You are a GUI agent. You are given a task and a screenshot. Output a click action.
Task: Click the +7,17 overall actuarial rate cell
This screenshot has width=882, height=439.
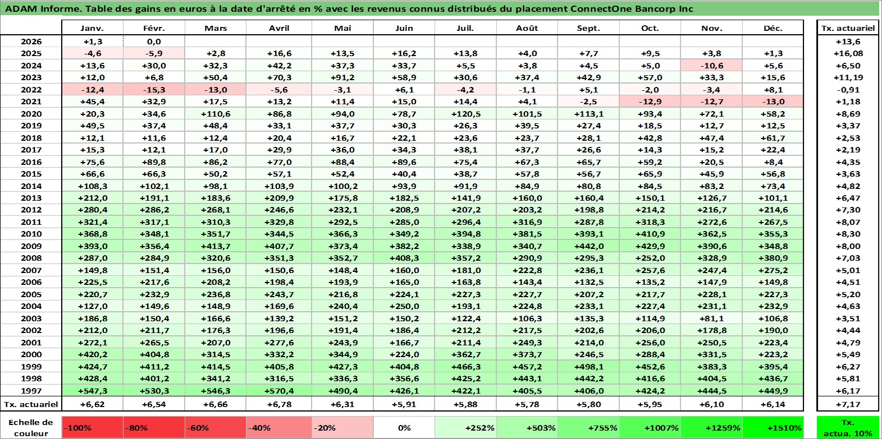point(848,404)
